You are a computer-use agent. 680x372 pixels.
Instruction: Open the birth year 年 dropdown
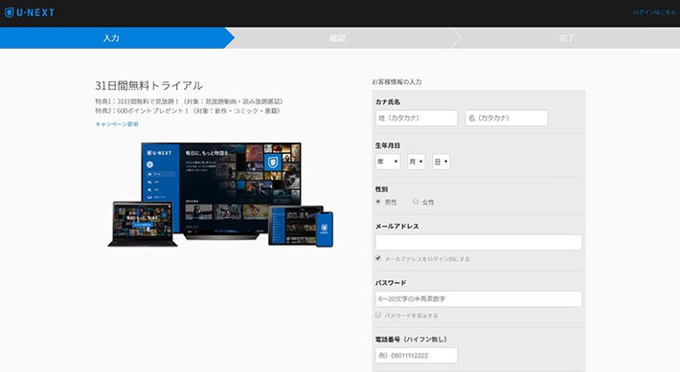point(388,162)
